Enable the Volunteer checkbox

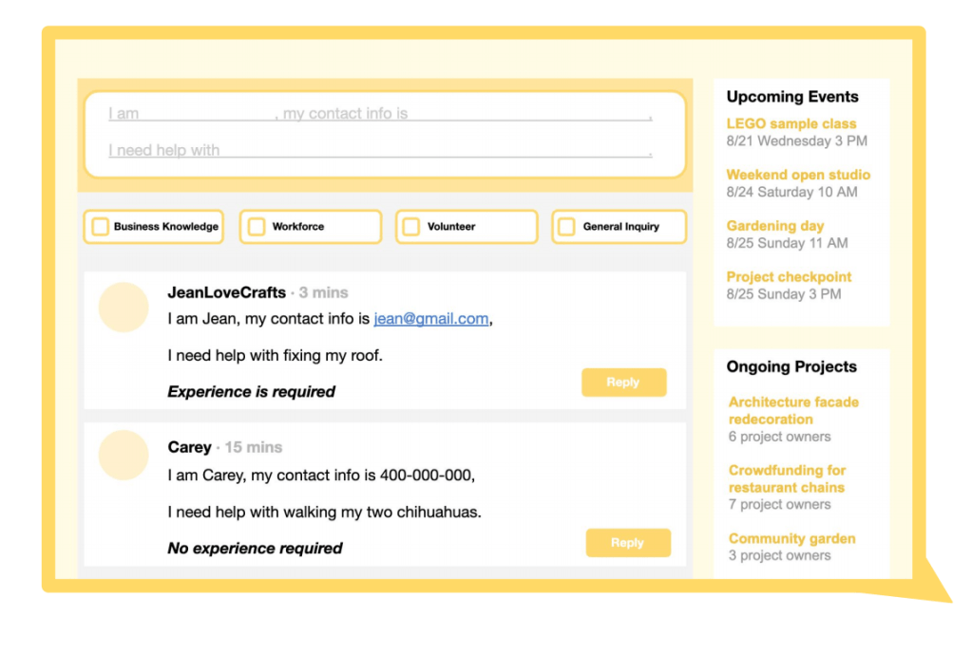point(411,227)
